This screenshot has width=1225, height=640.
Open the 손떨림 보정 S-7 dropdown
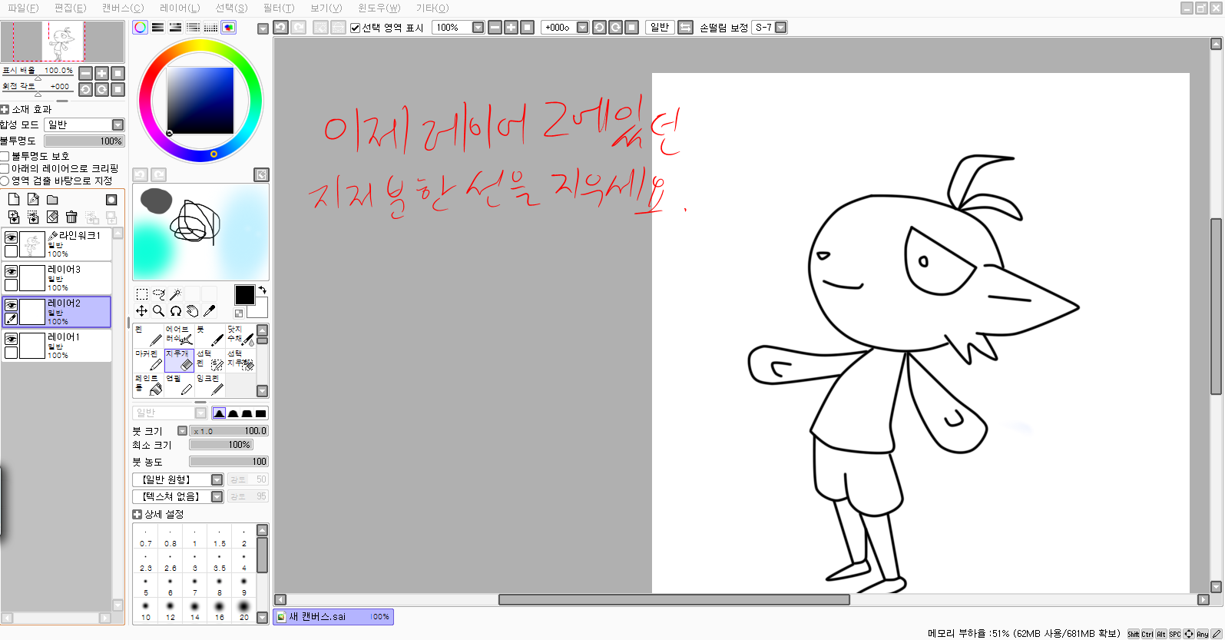click(x=781, y=28)
